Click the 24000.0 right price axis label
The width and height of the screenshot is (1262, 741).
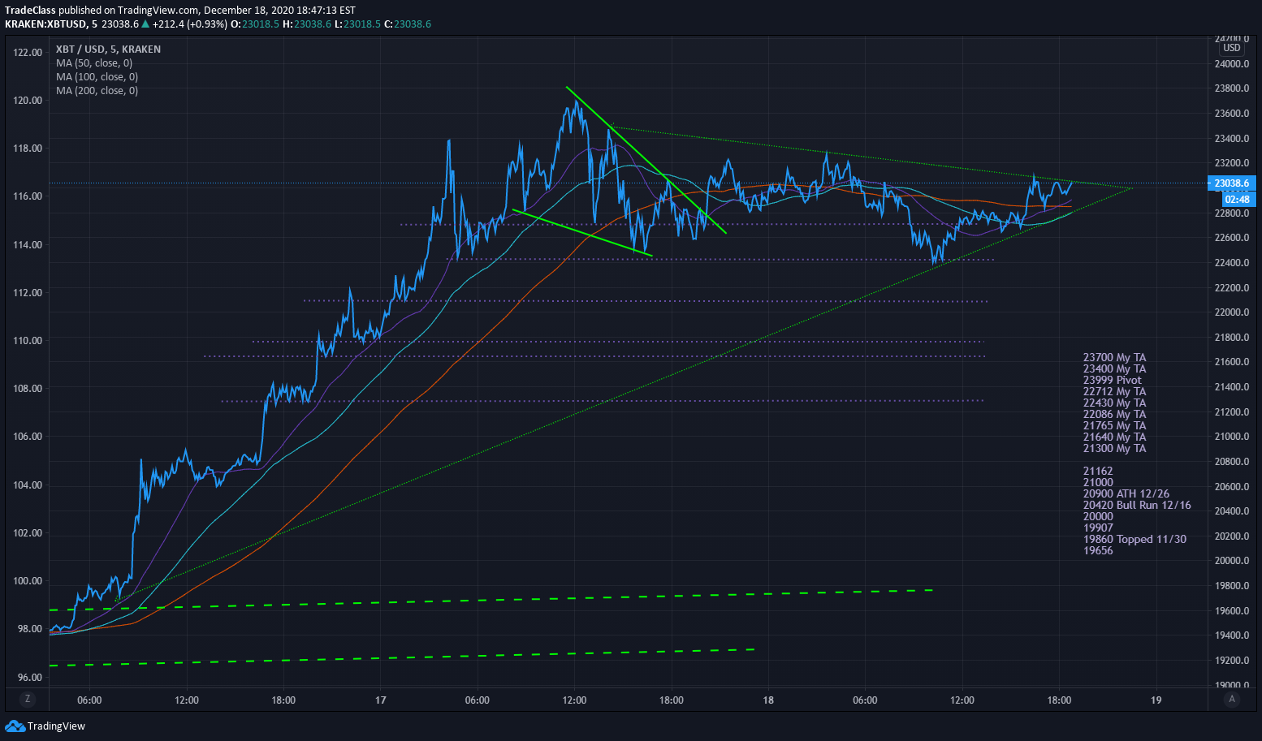1231,64
